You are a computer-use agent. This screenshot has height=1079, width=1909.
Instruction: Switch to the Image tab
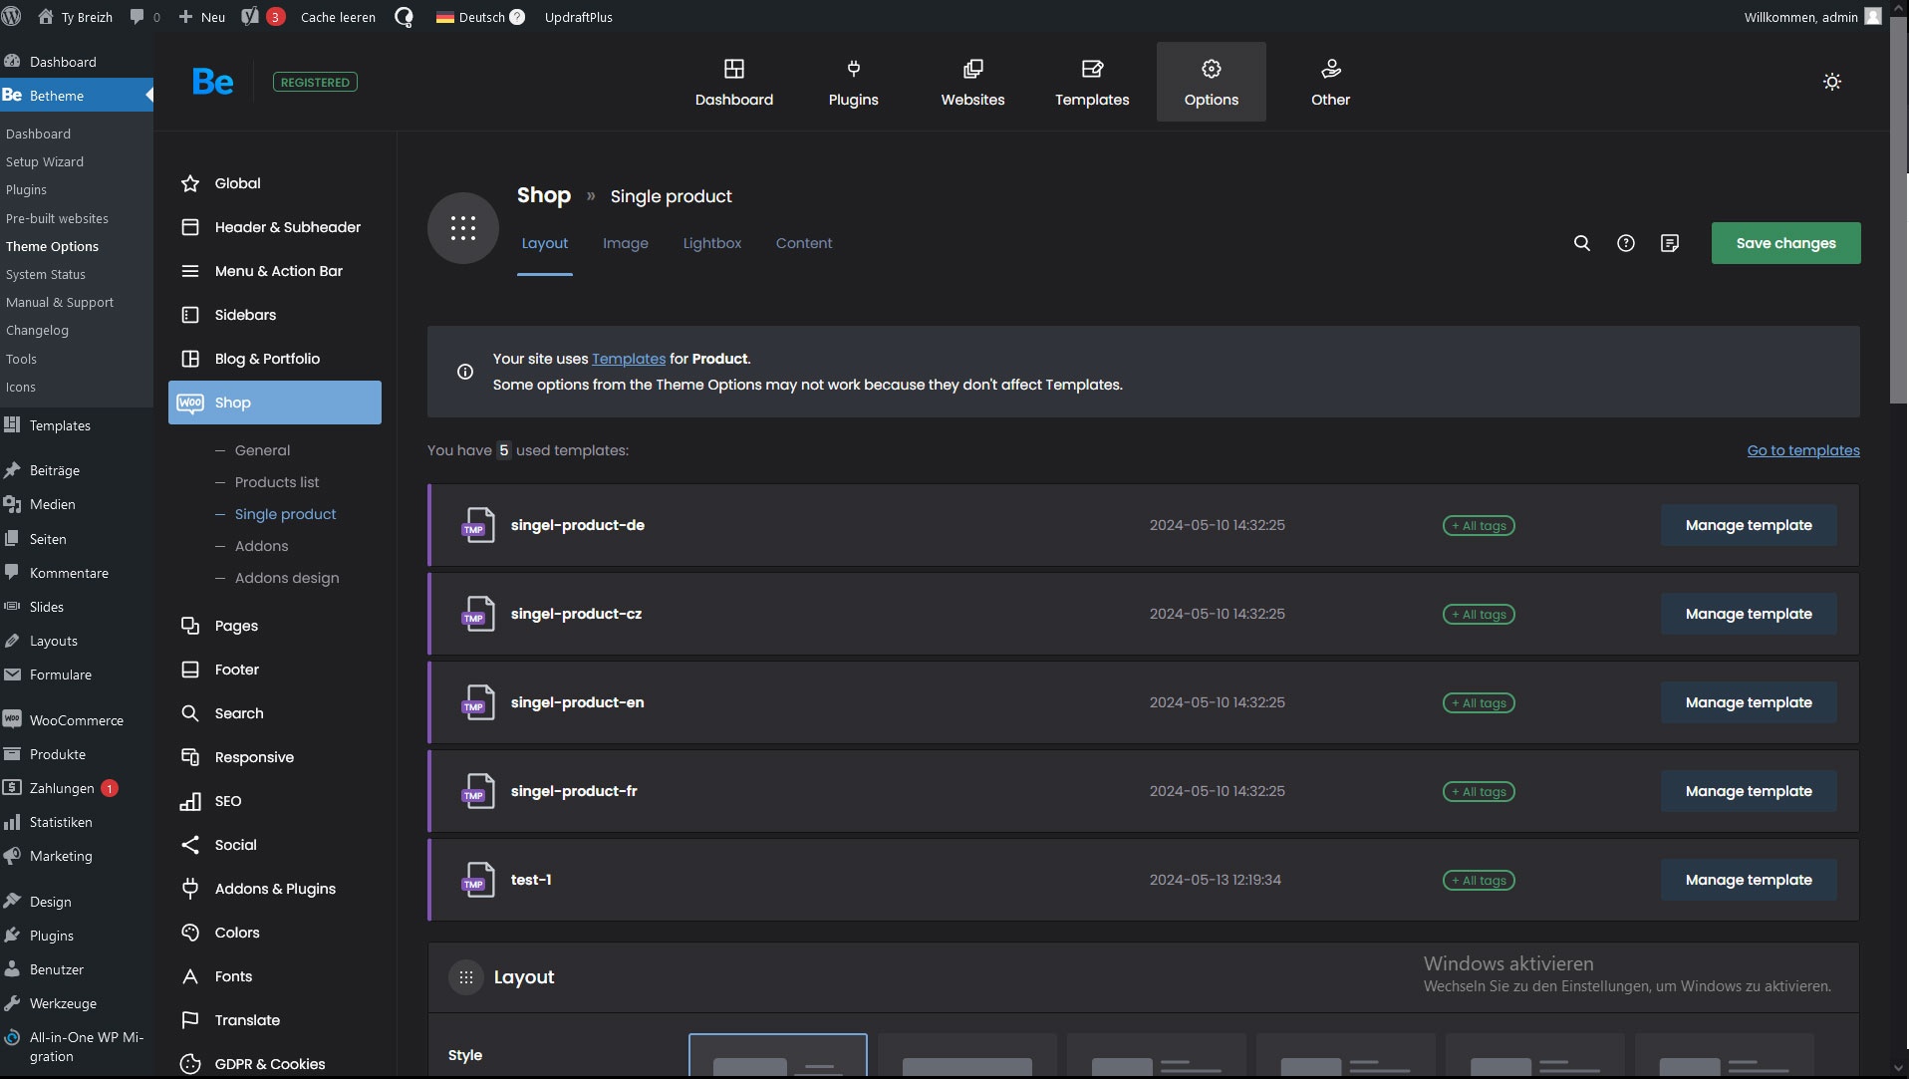[625, 243]
